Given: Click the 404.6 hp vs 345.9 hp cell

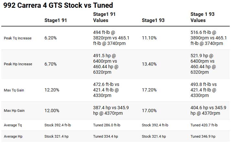Looking at the screenshot, I should click(x=208, y=111).
